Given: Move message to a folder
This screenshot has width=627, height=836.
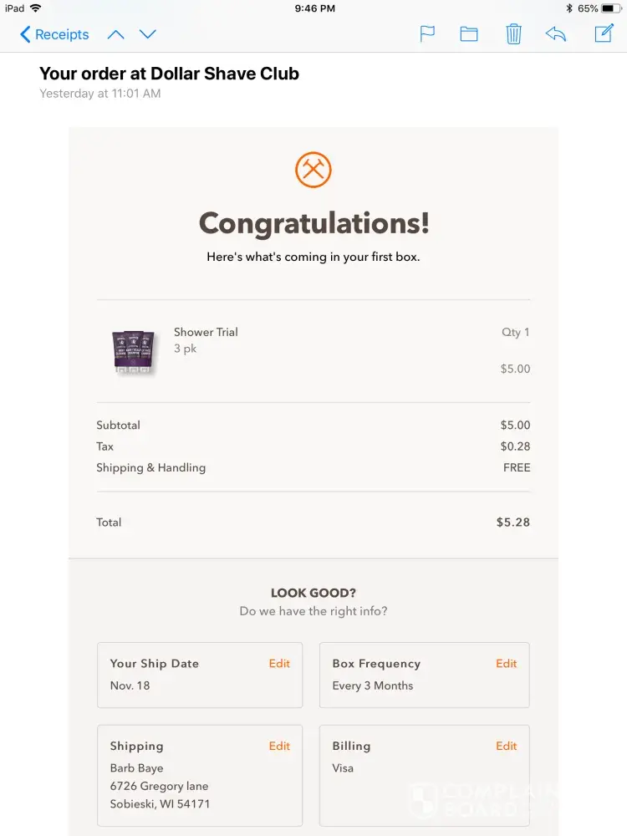Looking at the screenshot, I should click(469, 34).
